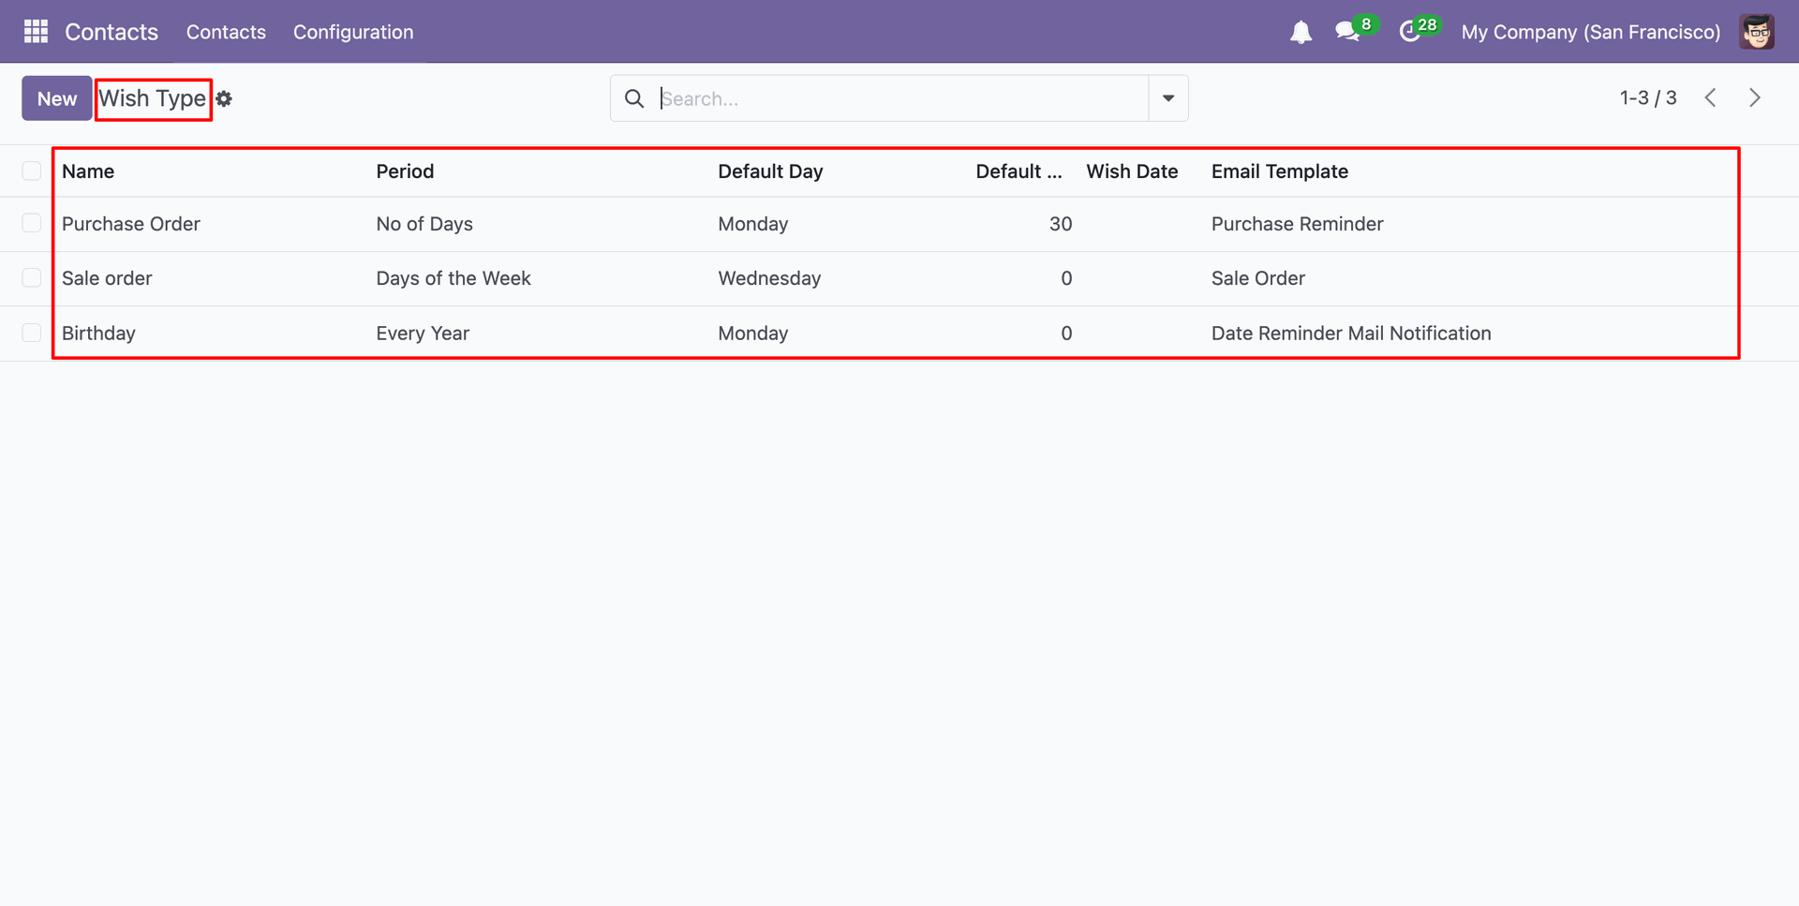Open the gear actions menu beside Wish Type
This screenshot has width=1799, height=906.
[x=224, y=98]
